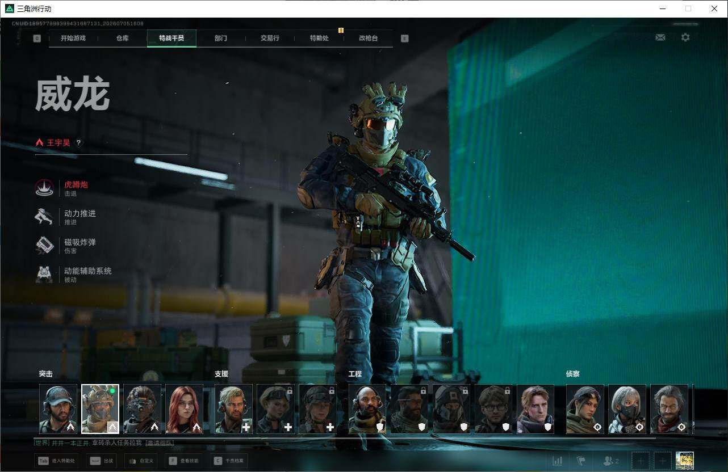Open the statistics bar chart icon
728x472 pixels.
[558, 461]
